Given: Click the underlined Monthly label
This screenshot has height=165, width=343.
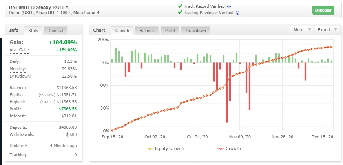Looking at the screenshot, I should tap(18, 69).
